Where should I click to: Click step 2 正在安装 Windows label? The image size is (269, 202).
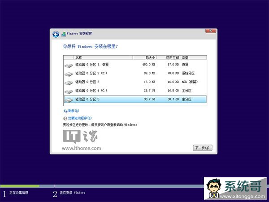point(72,193)
